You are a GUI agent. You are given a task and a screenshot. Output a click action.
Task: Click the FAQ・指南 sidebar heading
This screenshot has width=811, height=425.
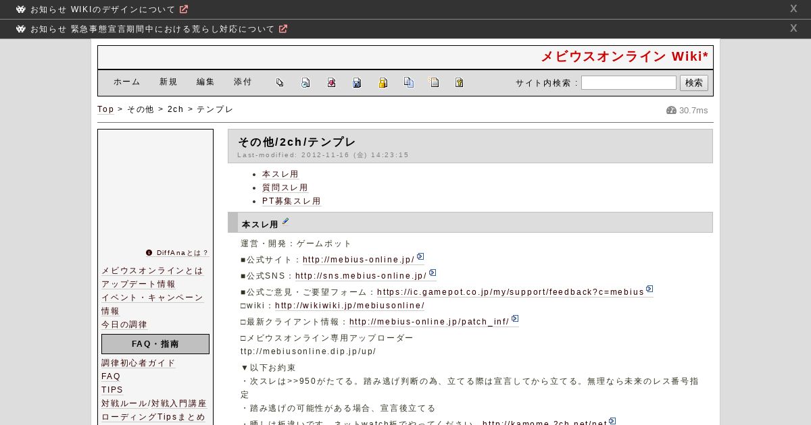[x=155, y=344]
